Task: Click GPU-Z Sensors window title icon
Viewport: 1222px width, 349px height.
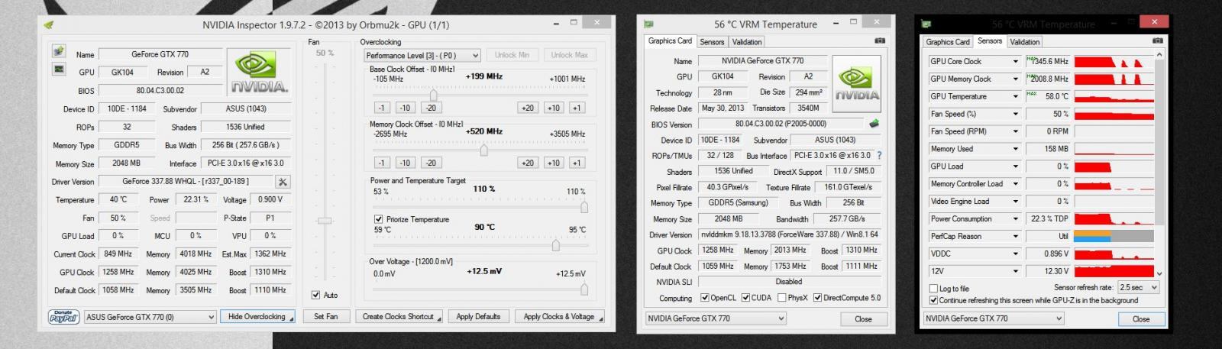Action: 927,24
